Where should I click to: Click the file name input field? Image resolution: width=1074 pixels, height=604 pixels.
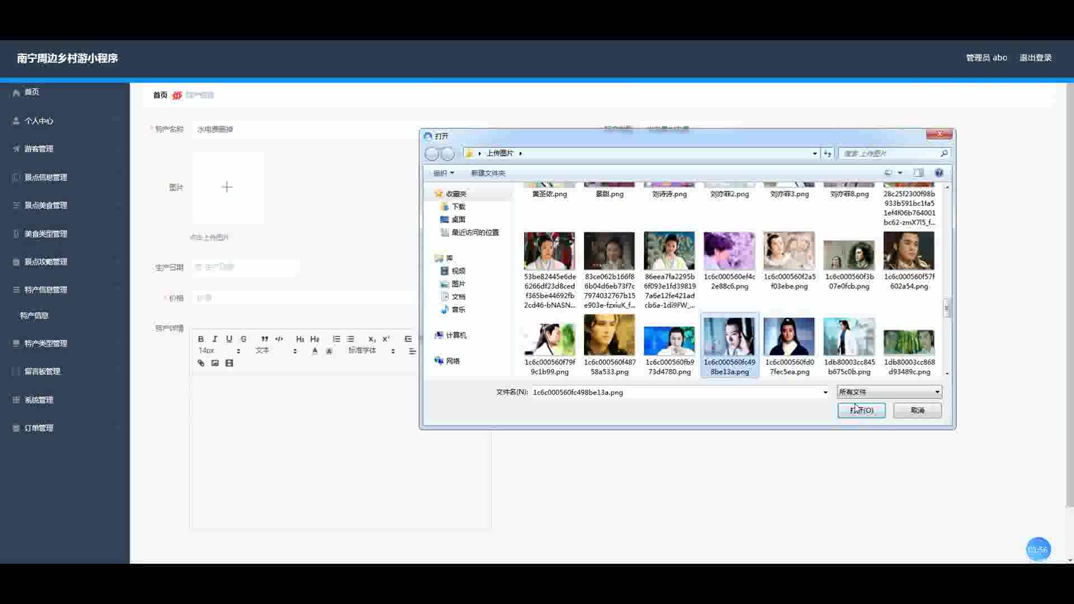(676, 392)
